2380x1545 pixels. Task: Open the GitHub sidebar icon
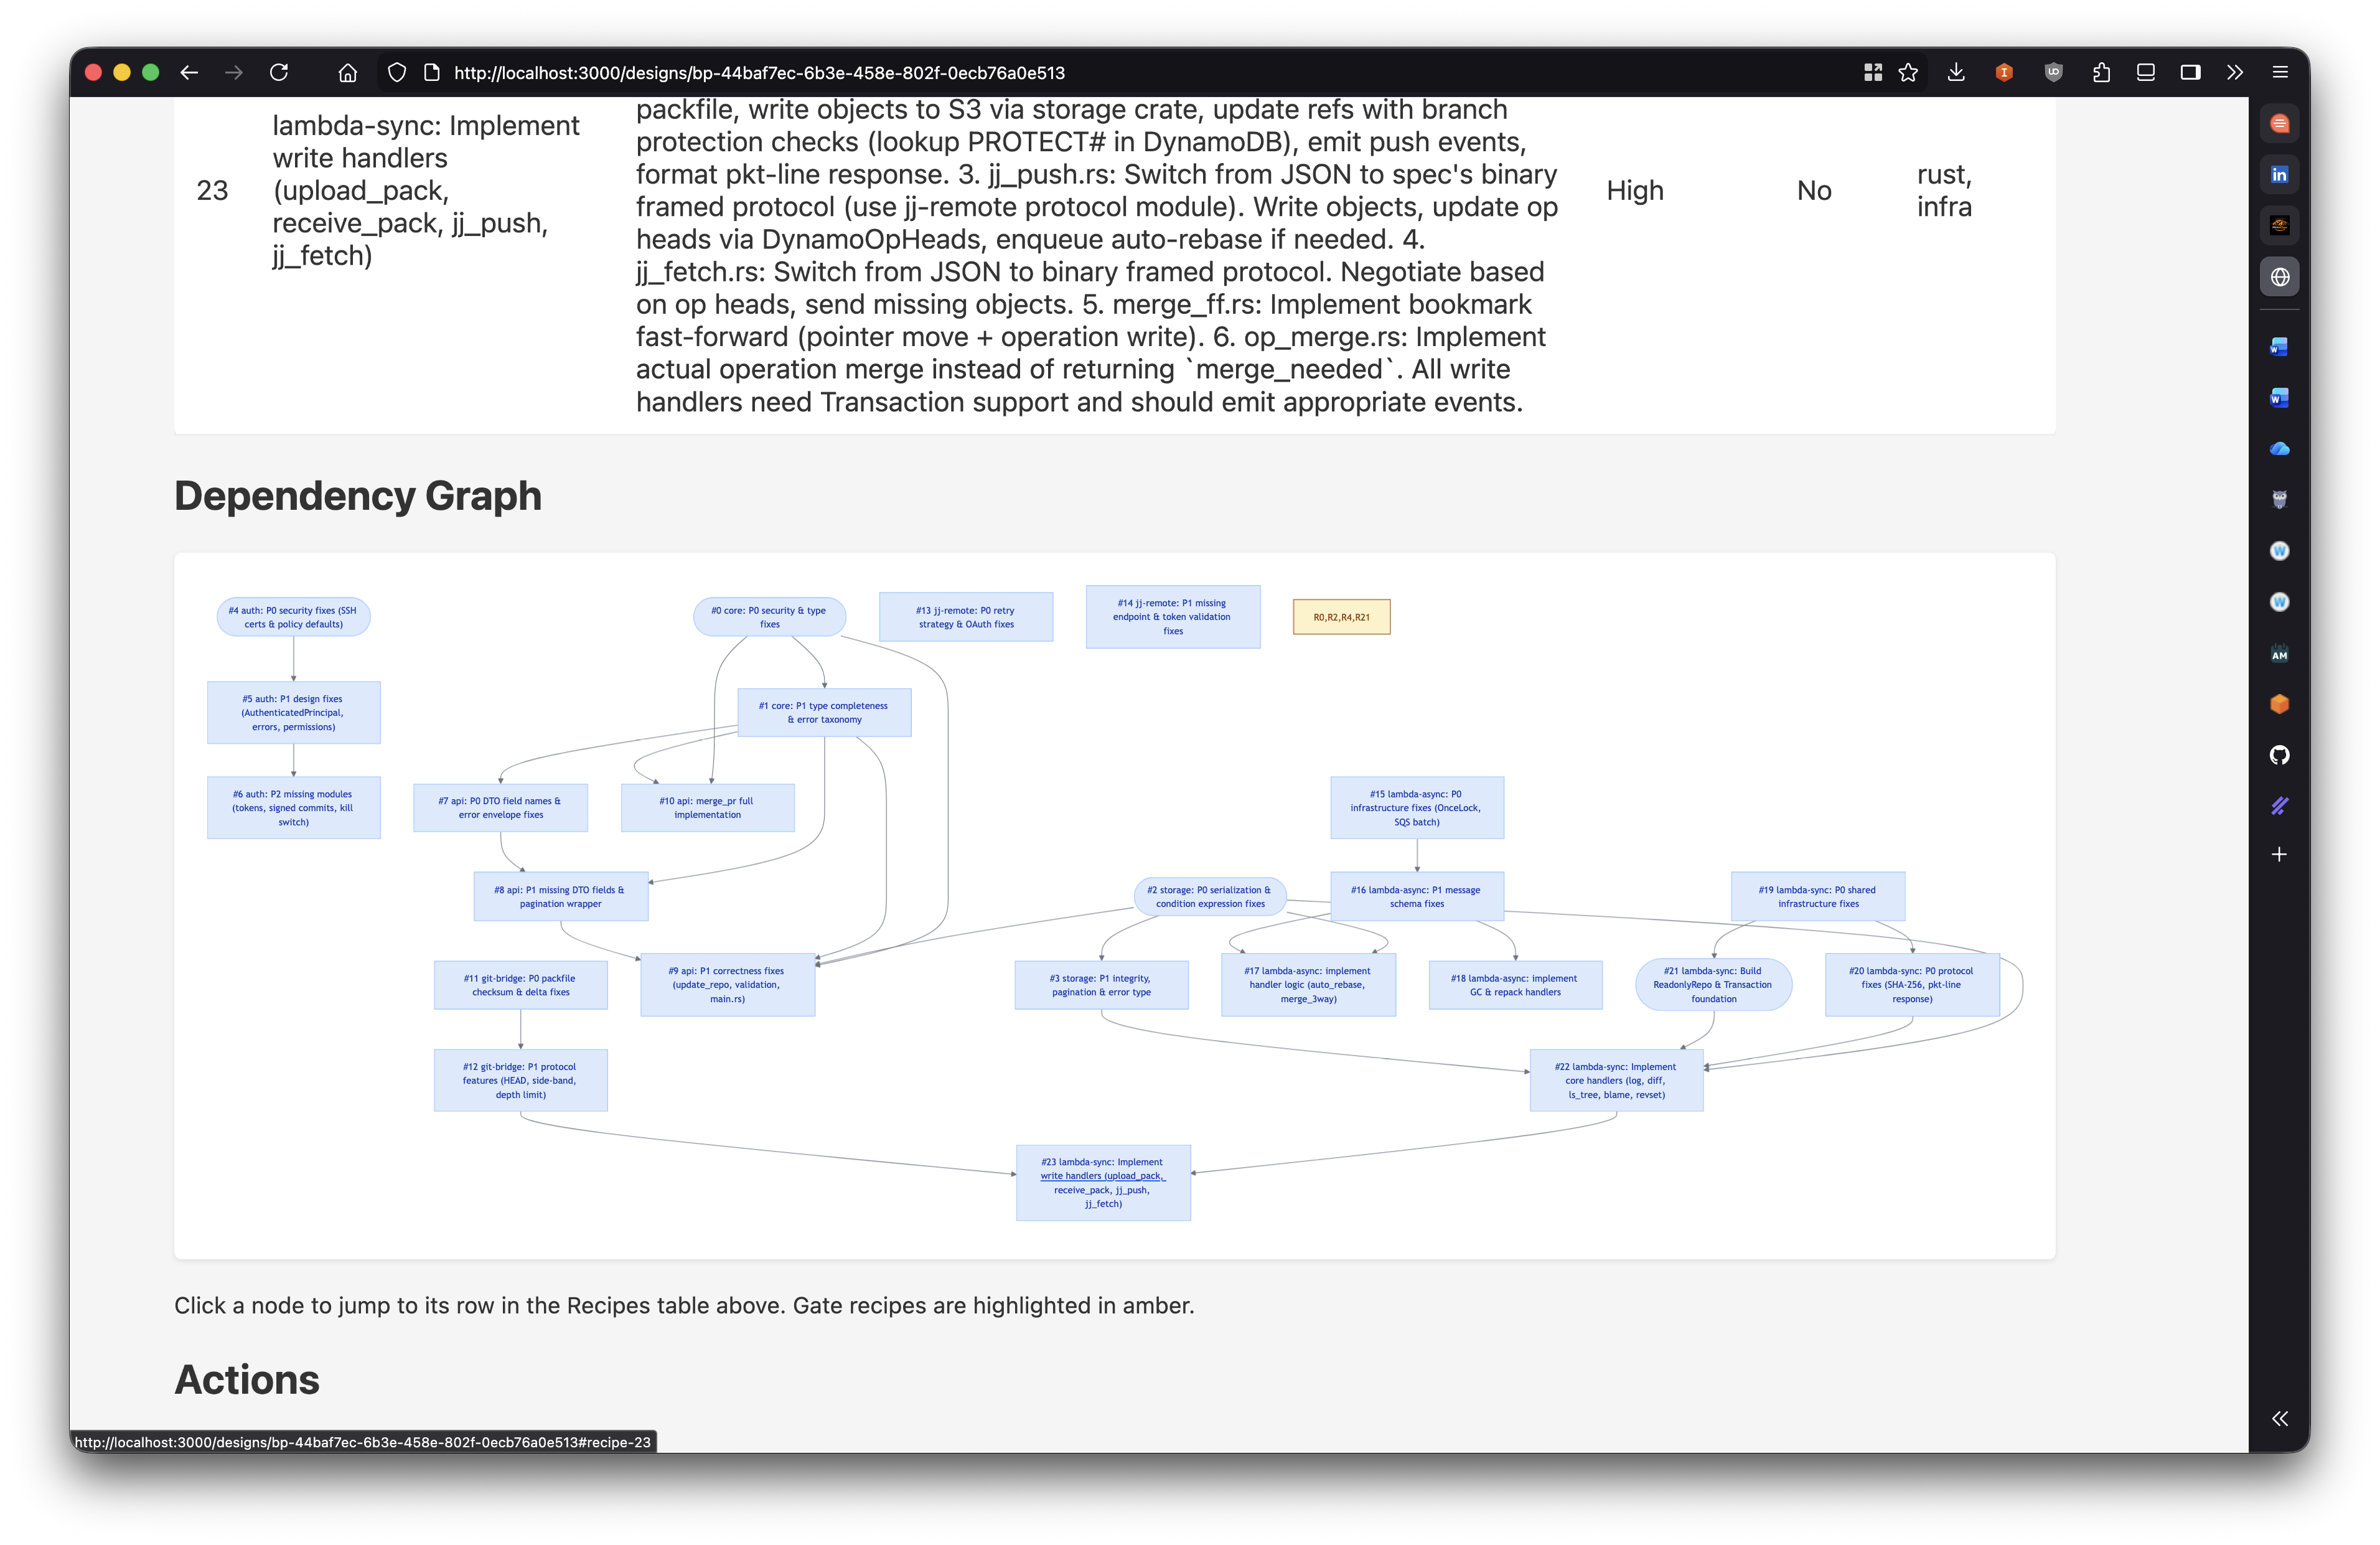point(2280,755)
